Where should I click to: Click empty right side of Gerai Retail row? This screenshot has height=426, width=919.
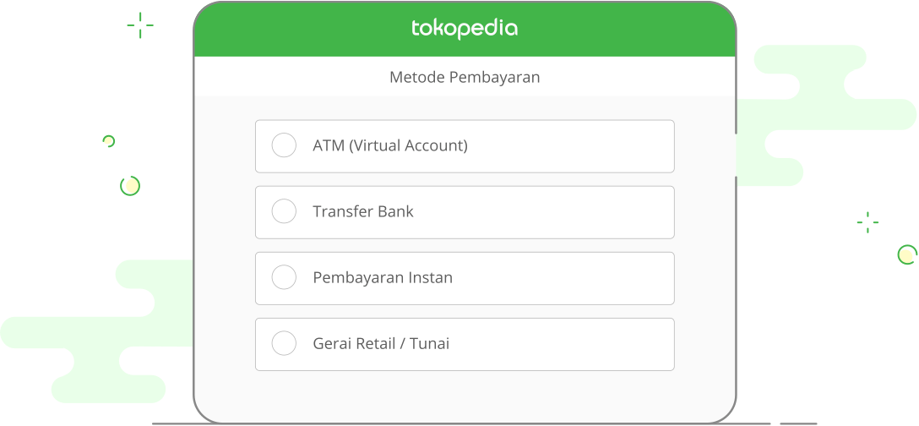click(563, 344)
